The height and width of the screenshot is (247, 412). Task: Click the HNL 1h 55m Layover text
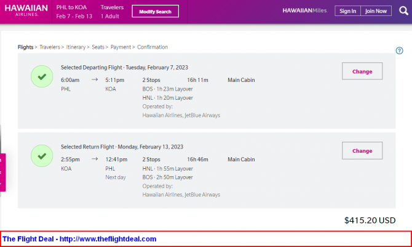pyautogui.click(x=168, y=169)
